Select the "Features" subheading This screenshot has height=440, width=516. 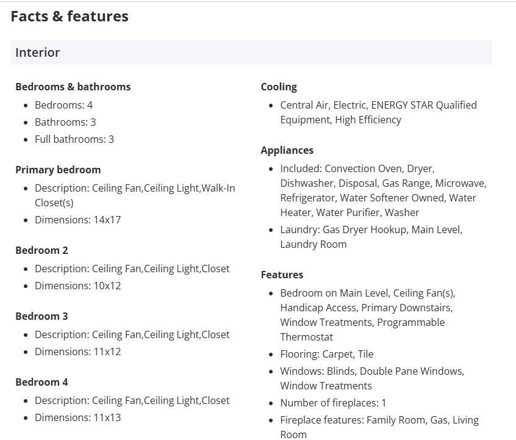282,275
